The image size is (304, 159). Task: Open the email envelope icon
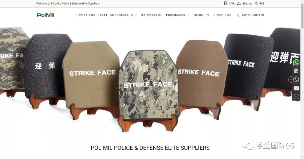296,88
